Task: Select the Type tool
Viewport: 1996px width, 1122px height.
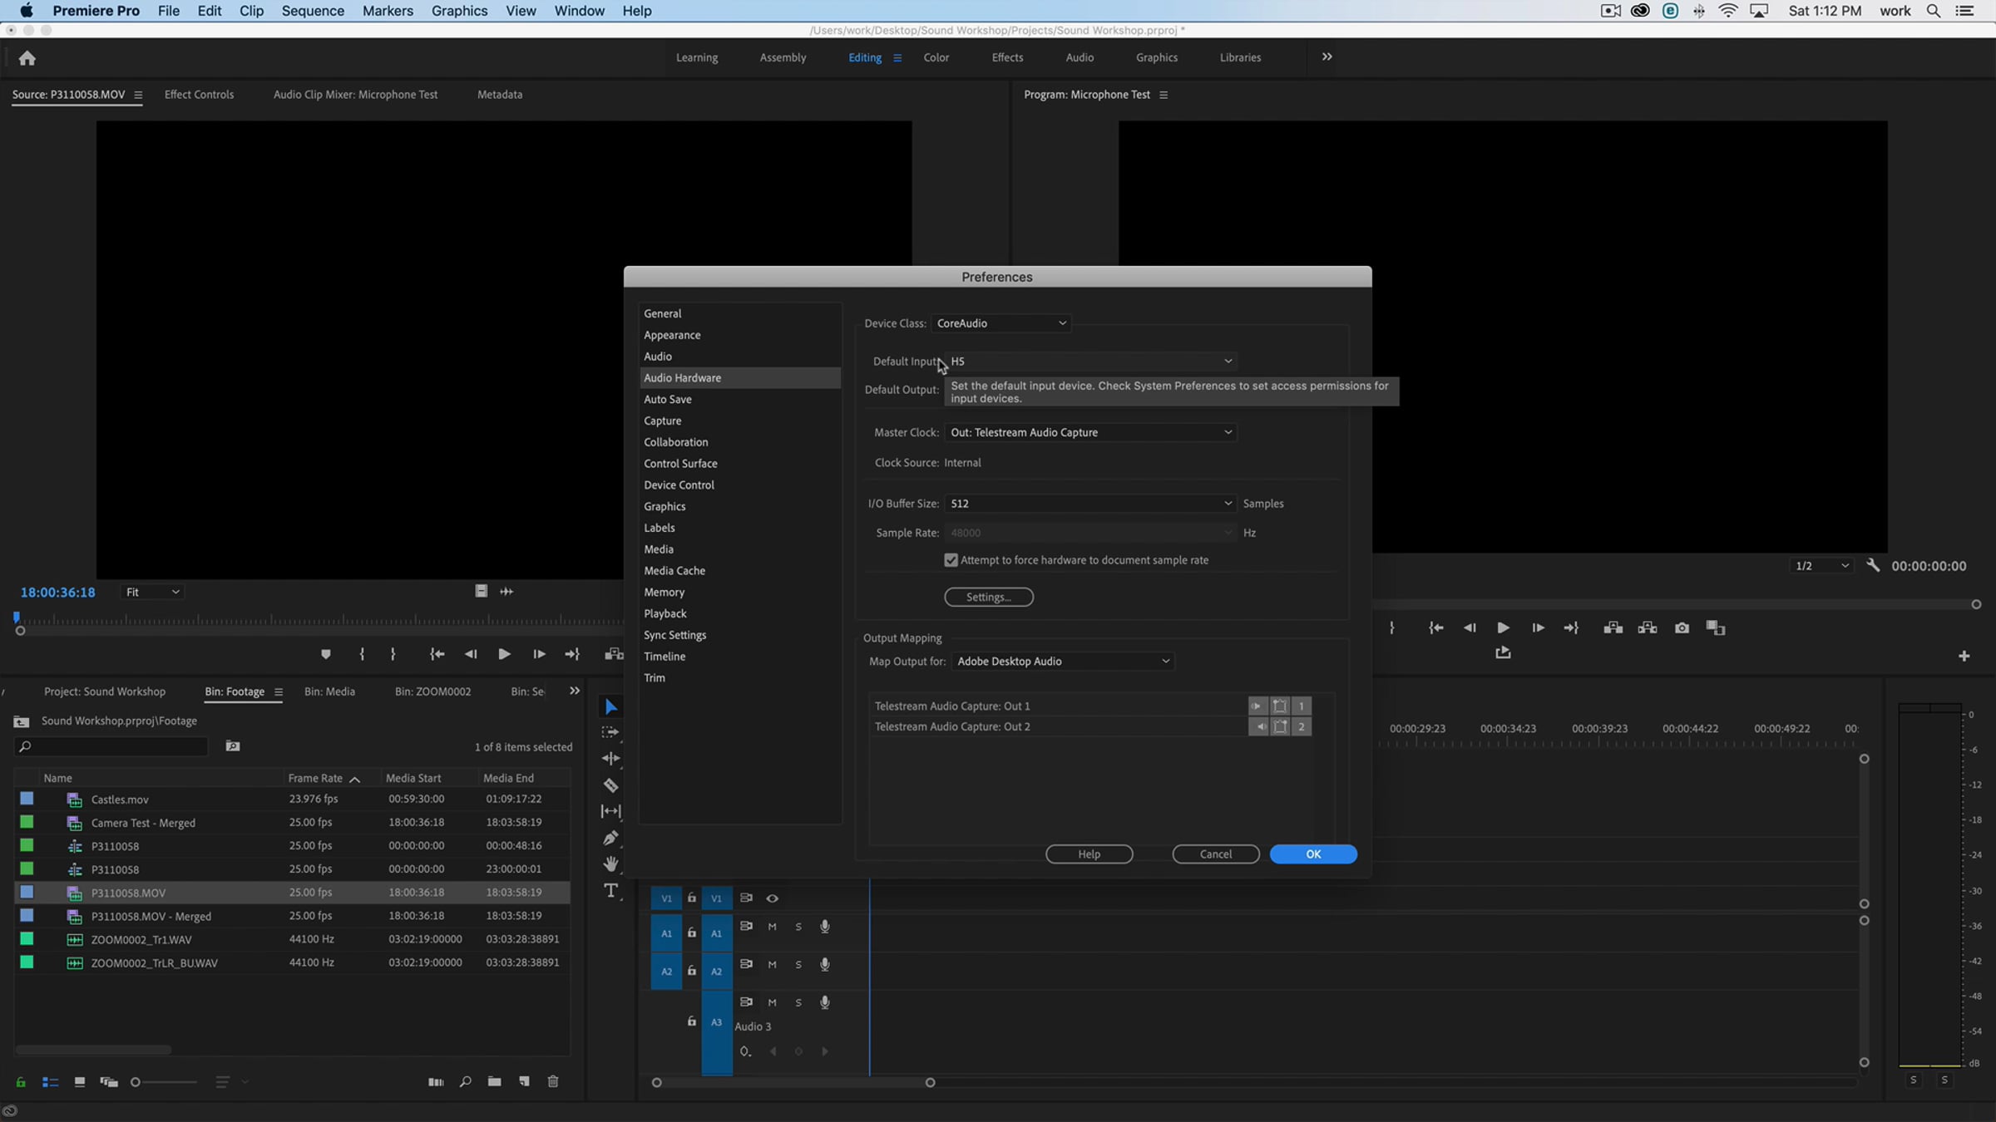Action: point(610,891)
